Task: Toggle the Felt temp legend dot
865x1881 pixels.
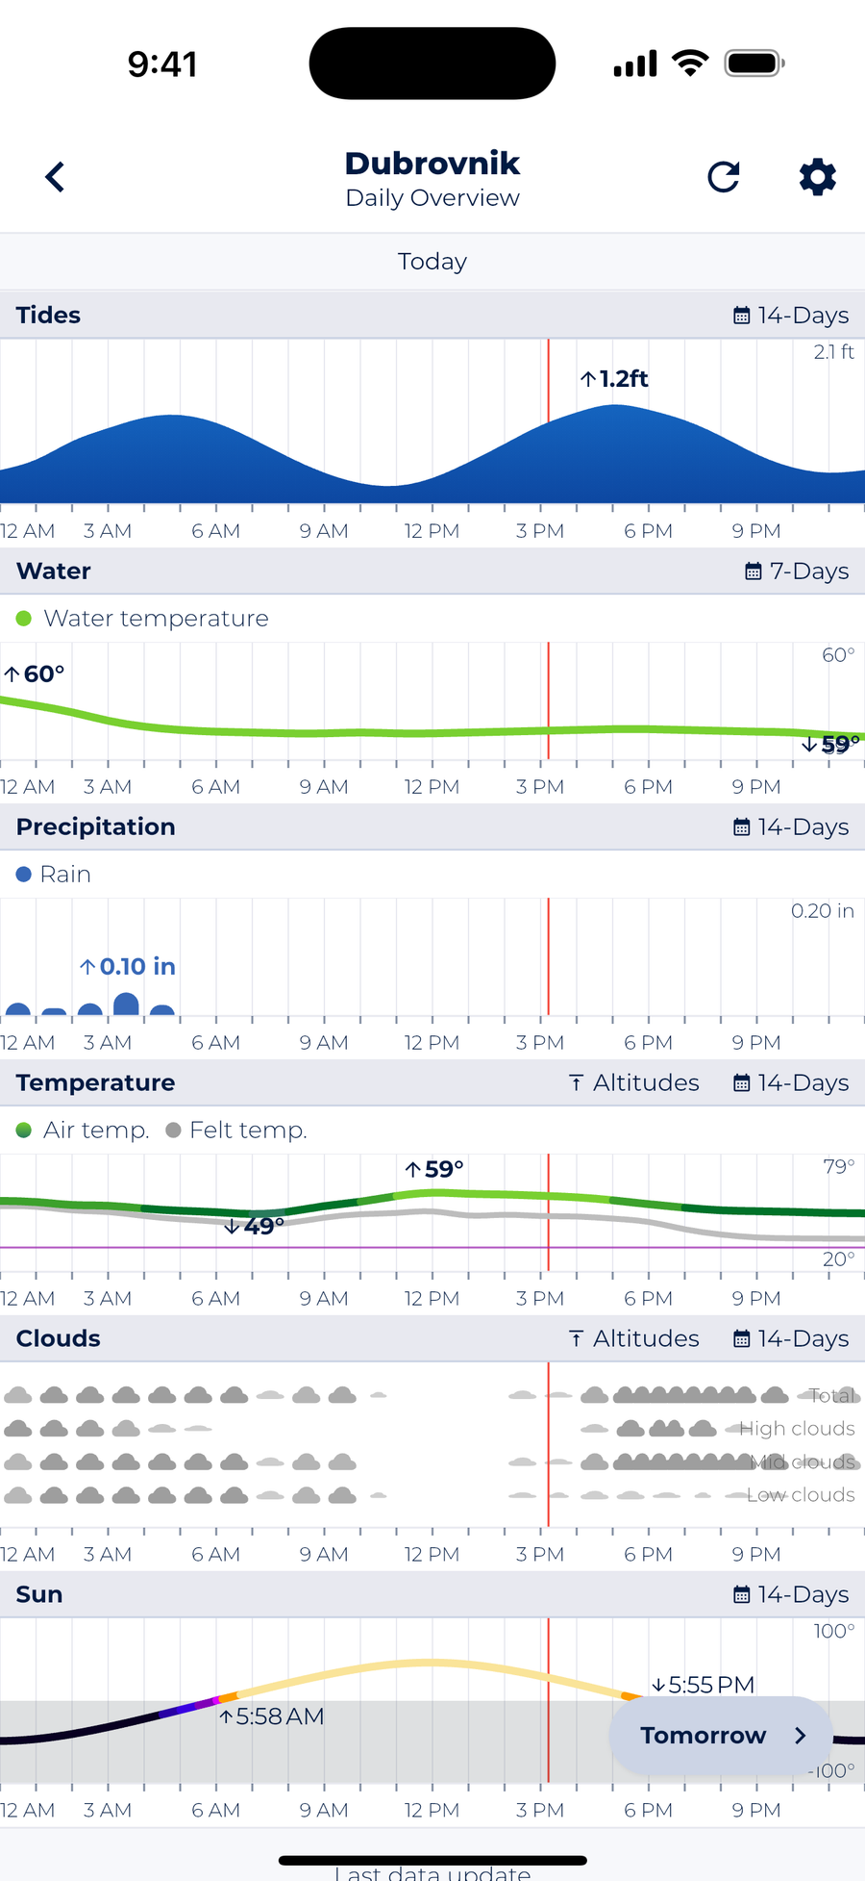Action: click(x=172, y=1130)
